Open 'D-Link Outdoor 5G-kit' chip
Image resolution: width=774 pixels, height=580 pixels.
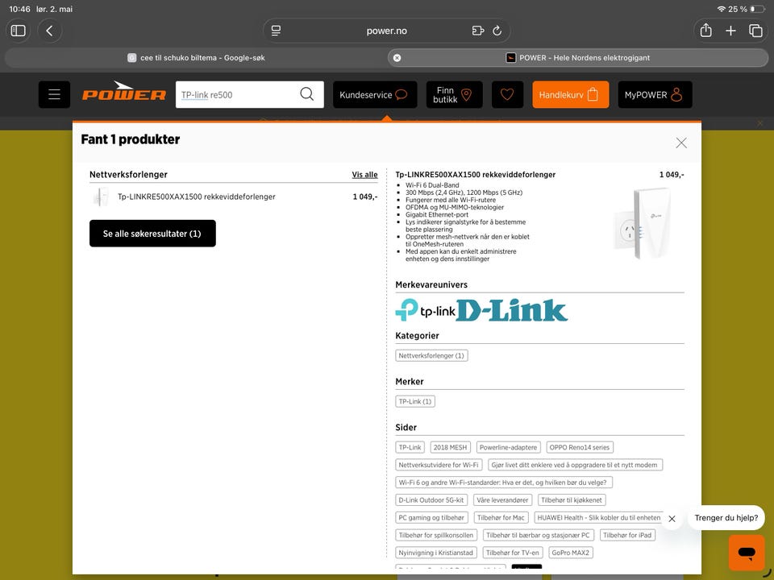pos(431,500)
